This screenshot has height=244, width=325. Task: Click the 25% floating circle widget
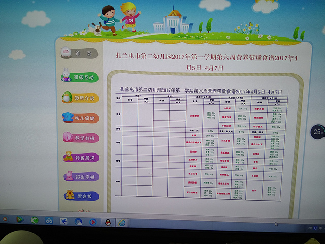318,132
